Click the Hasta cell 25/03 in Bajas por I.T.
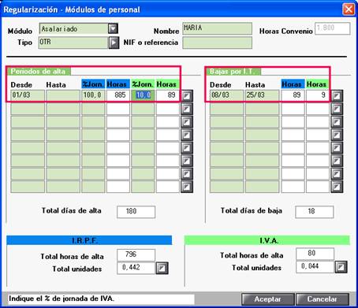This screenshot has width=358, height=308. pyautogui.click(x=263, y=95)
